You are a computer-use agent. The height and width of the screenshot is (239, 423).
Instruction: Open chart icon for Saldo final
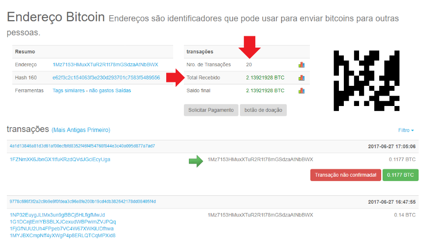tap(302, 91)
